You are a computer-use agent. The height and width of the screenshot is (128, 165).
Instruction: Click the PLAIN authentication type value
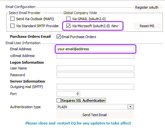click(62, 107)
